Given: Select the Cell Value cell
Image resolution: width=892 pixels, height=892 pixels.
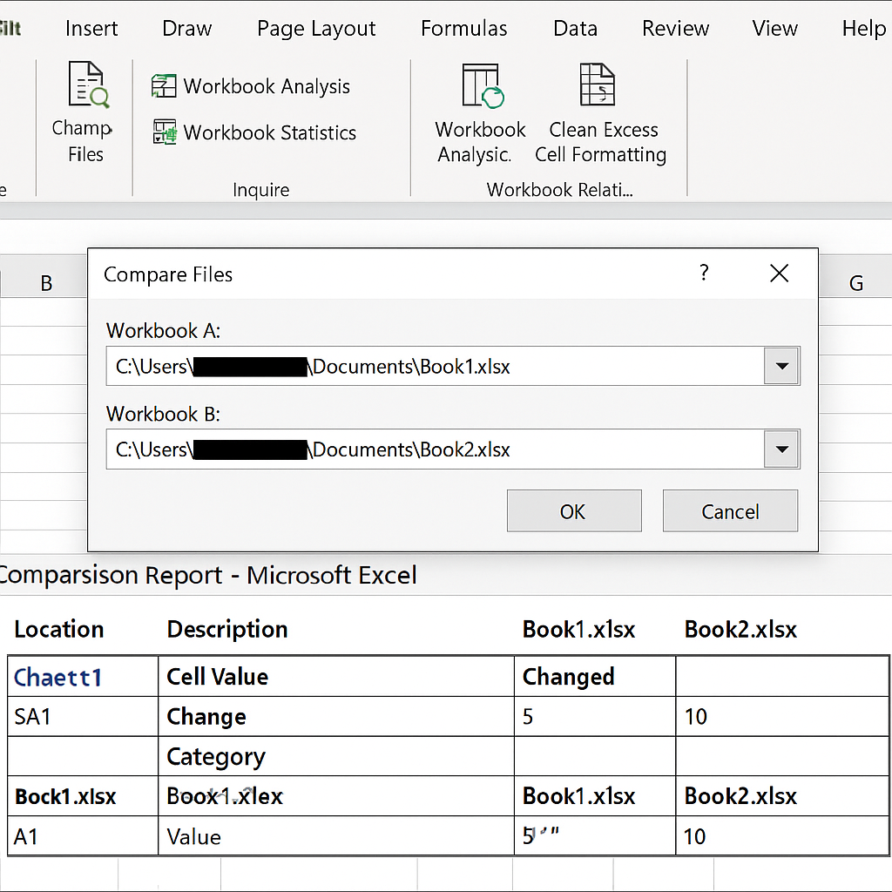Looking at the screenshot, I should (x=335, y=676).
